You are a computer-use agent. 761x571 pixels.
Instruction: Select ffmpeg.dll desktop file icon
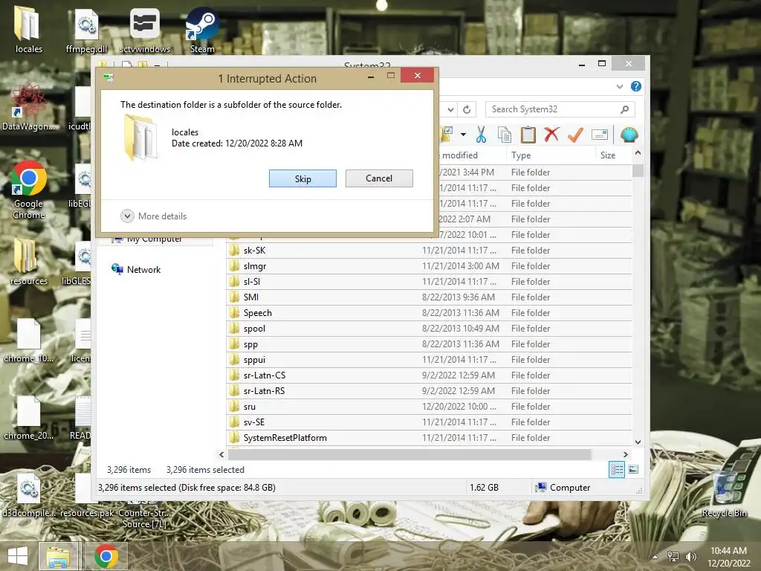pos(86,29)
